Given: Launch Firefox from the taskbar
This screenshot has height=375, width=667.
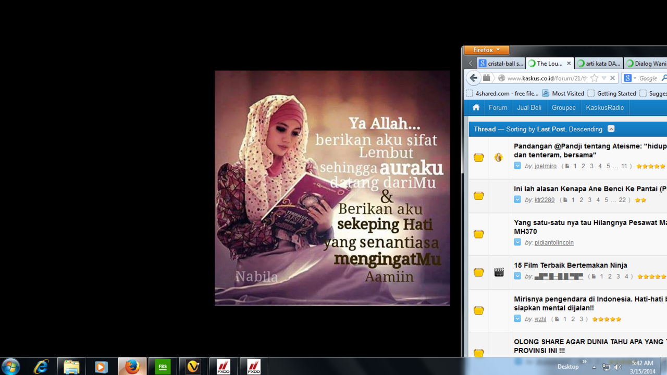Looking at the screenshot, I should click(x=132, y=366).
